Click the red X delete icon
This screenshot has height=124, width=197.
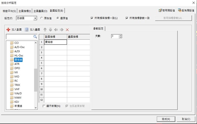click(x=67, y=30)
